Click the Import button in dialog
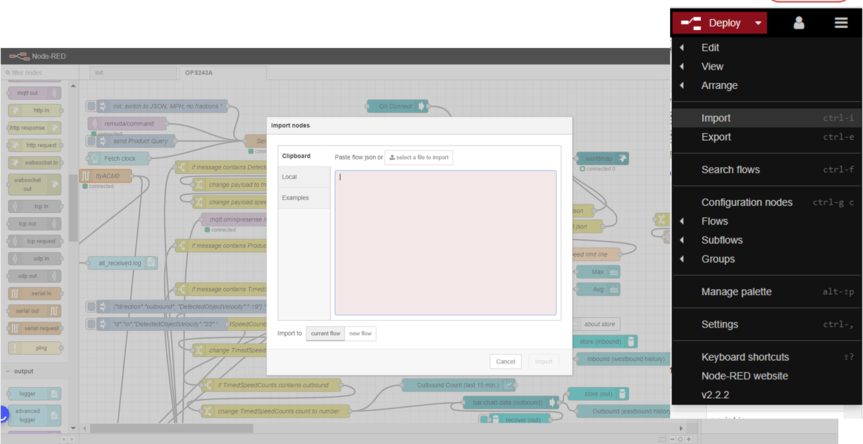This screenshot has height=444, width=863. coord(544,361)
